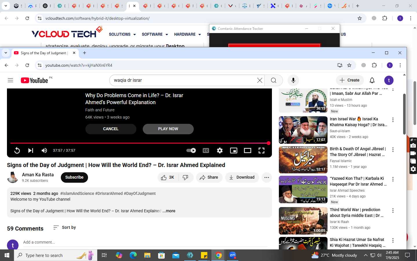Screen dimensions: 417x261
Task: Open tab search chevron in background Chrome window
Action: coord(6,6)
